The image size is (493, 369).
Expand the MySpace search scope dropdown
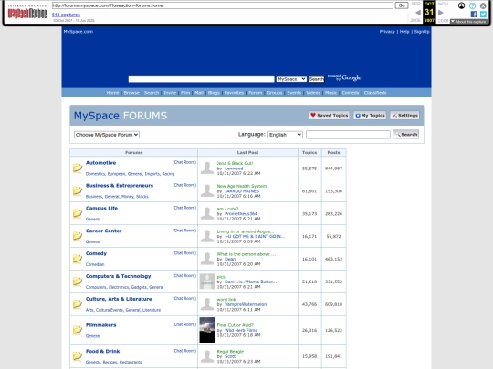coord(291,79)
